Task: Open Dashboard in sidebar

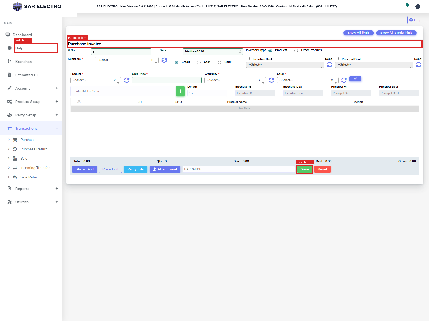Action: click(x=22, y=35)
